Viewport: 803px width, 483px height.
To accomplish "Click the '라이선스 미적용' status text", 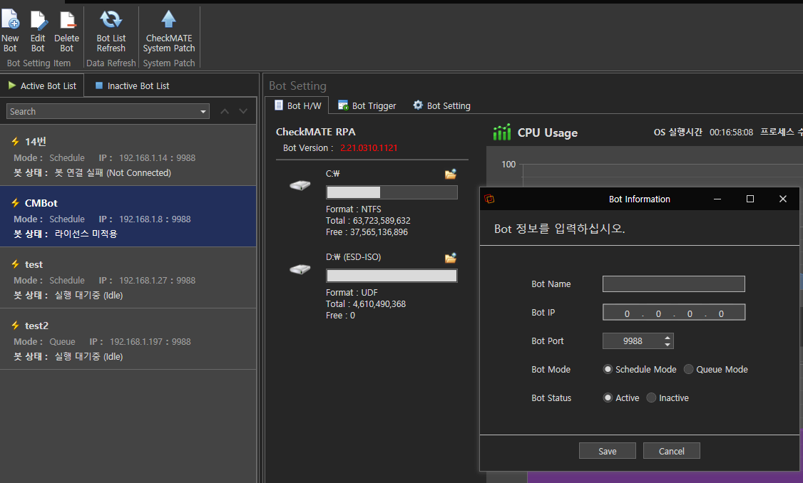I will click(x=86, y=234).
